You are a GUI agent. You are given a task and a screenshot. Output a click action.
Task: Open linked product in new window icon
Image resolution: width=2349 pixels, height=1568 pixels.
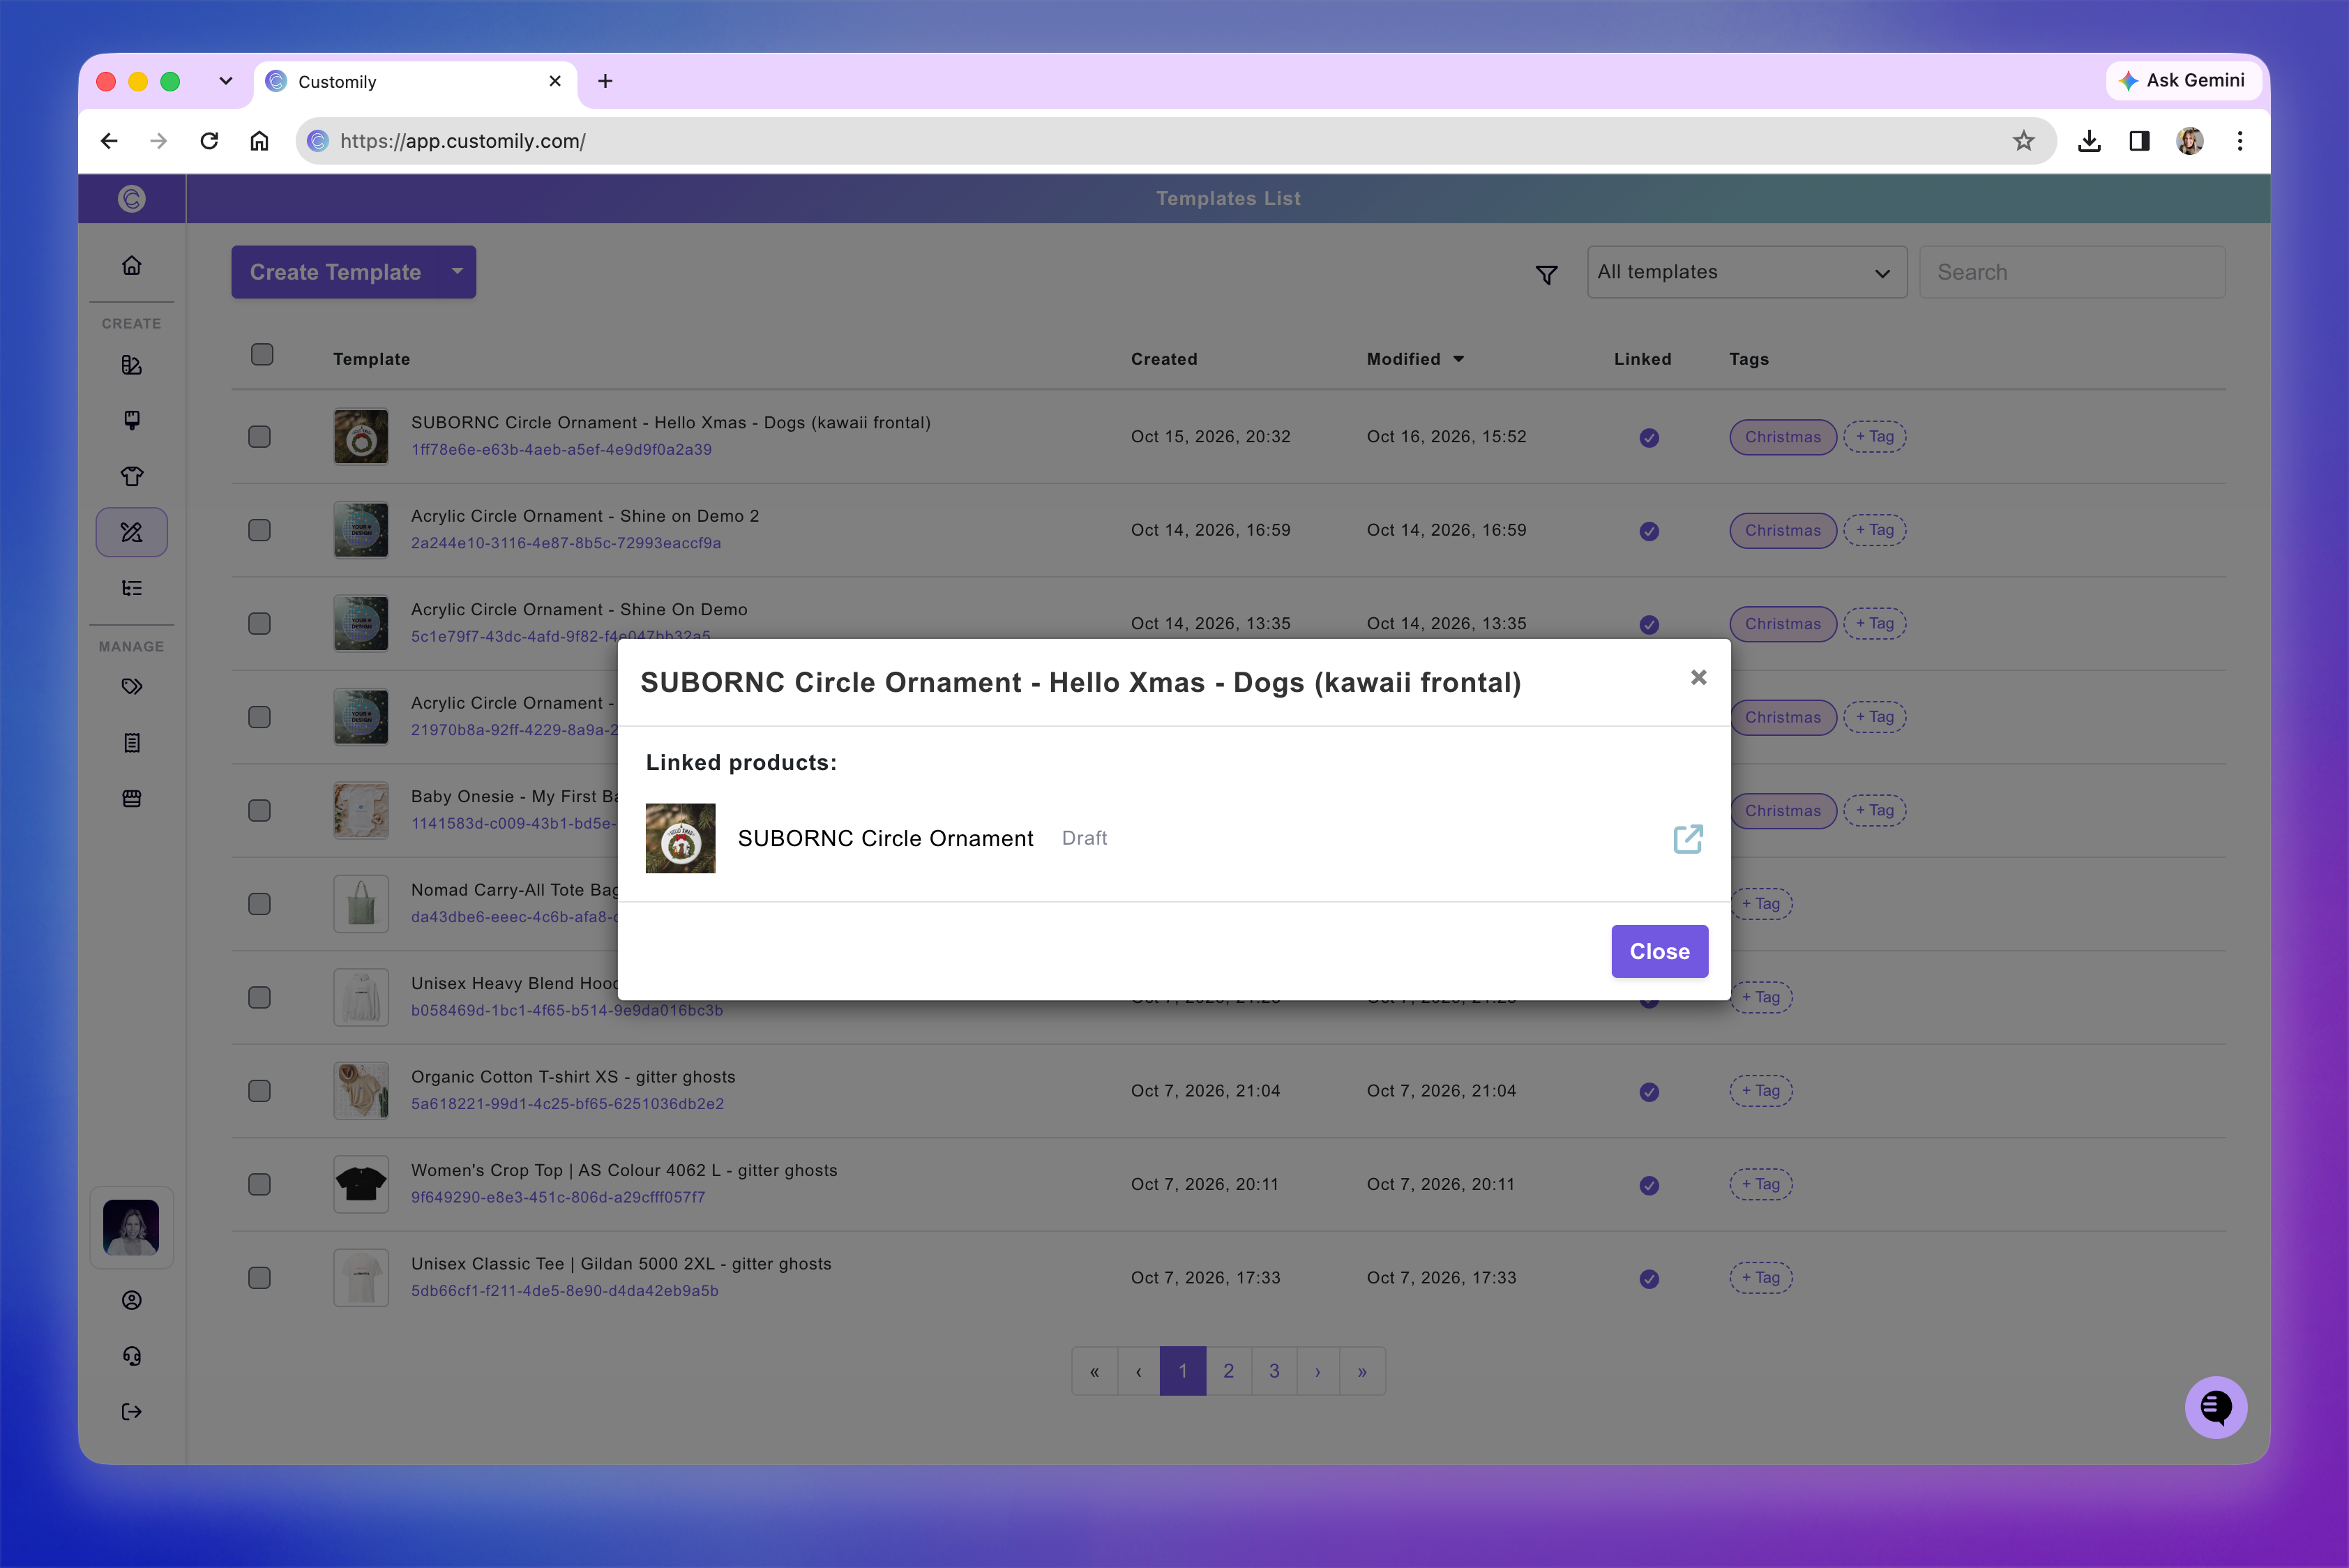[1687, 838]
